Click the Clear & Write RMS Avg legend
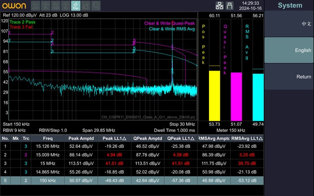The image size is (314, 196). click(x=172, y=29)
